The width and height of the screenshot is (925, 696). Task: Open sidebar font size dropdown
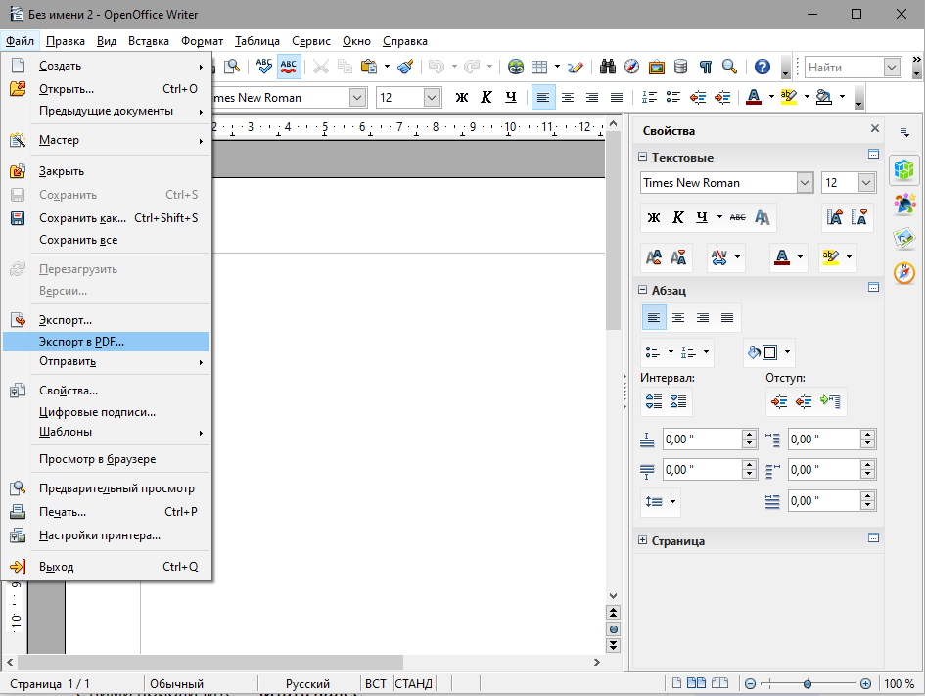866,183
